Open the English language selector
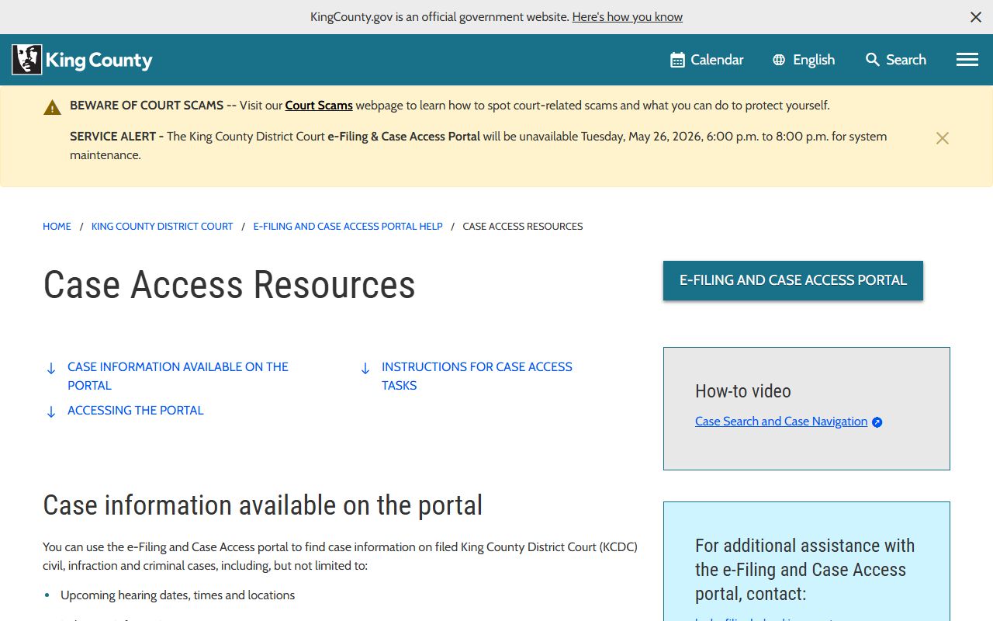993x621 pixels. click(x=804, y=60)
